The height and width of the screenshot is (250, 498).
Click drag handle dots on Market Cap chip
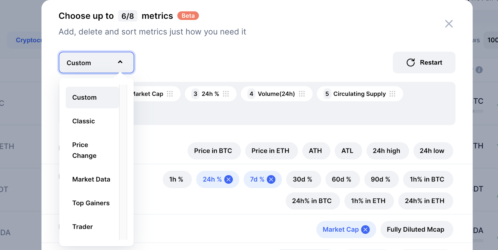[170, 94]
